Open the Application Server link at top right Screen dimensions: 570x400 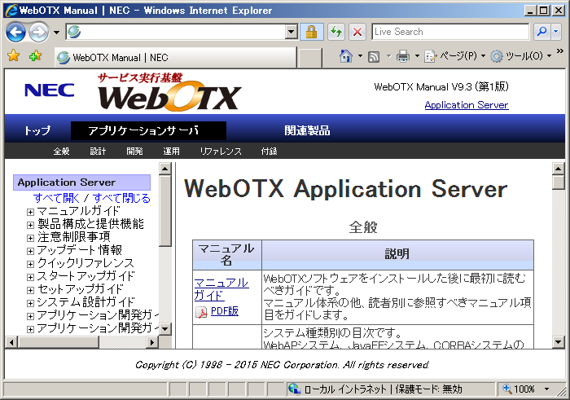pos(466,105)
